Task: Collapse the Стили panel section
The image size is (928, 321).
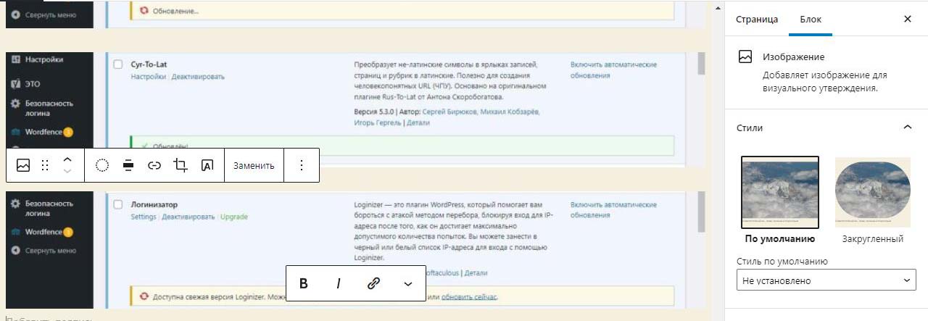Action: [907, 128]
